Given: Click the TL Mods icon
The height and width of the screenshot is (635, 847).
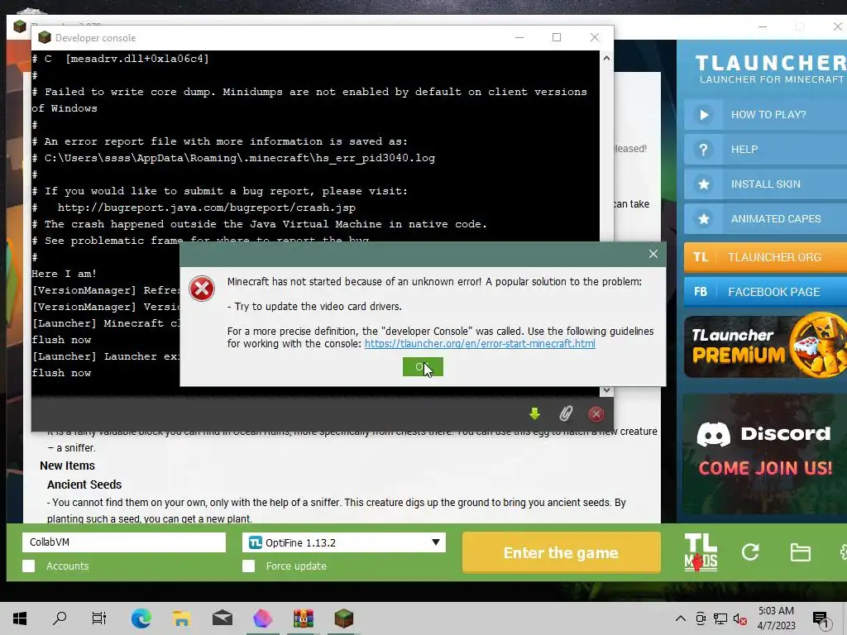Looking at the screenshot, I should tap(701, 552).
